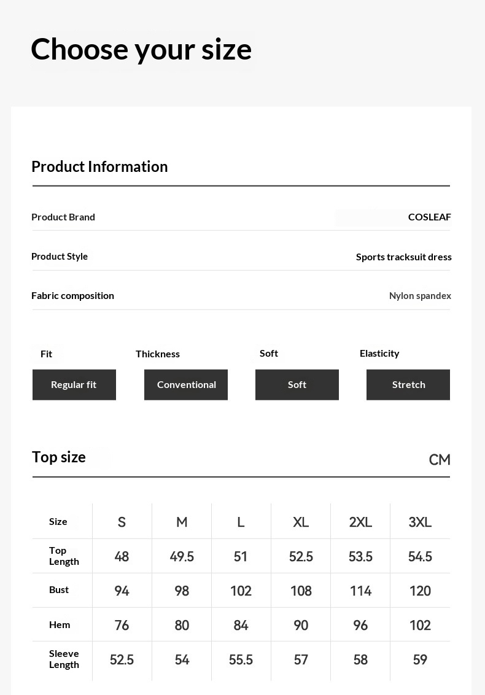Viewport: 485px width, 695px height.
Task: Select the M size column header
Action: tap(182, 522)
